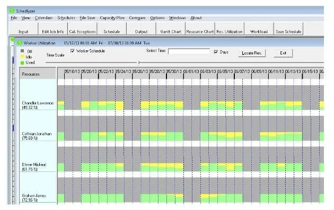Select the Chandler Lawrence resource row
334x210 pixels.
tap(38, 105)
